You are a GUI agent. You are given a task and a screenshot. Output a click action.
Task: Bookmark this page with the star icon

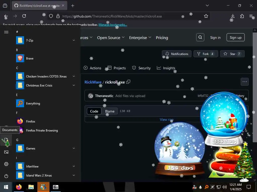pos(206,16)
